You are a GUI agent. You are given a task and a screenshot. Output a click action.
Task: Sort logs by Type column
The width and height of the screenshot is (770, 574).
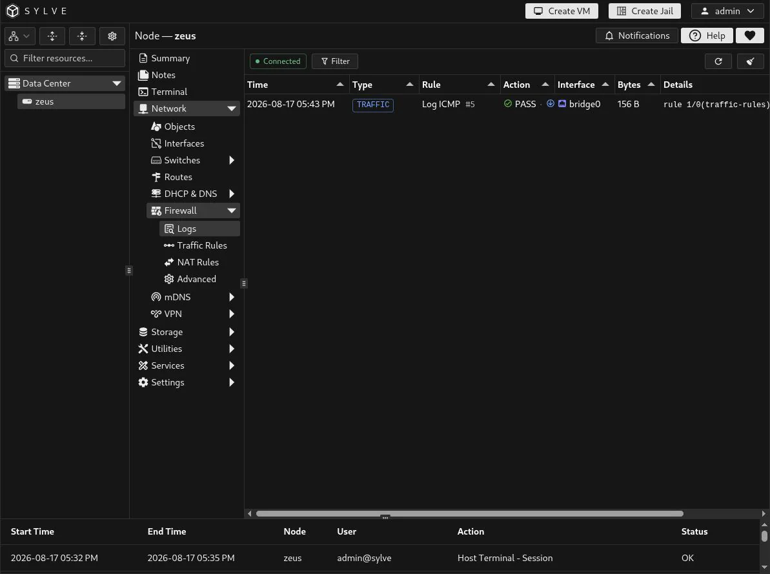click(x=383, y=85)
